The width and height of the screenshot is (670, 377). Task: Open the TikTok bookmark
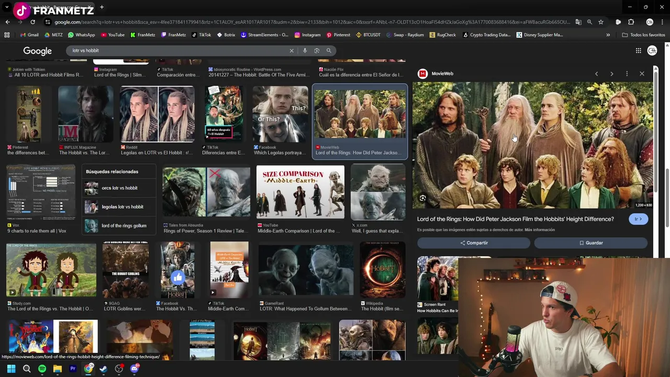[202, 35]
